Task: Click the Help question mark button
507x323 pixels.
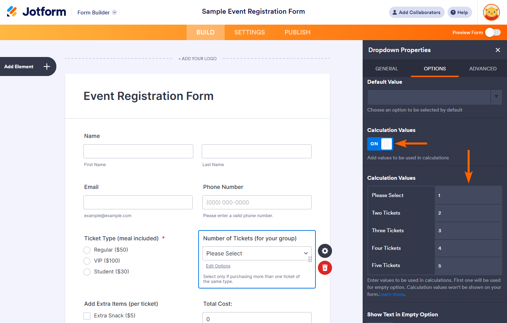Action: coord(459,12)
